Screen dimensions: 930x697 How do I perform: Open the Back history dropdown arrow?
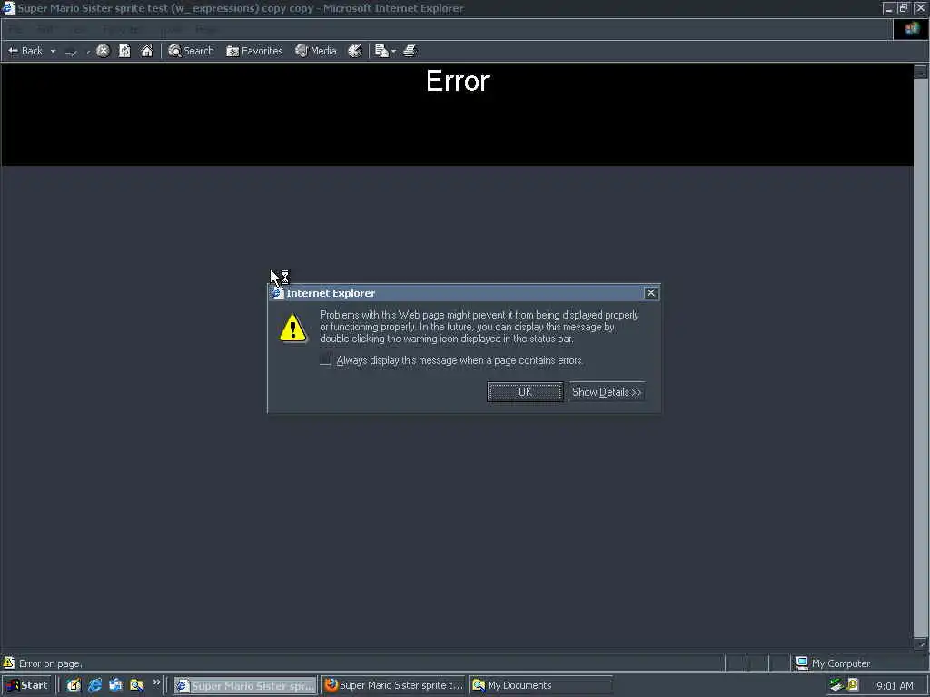click(x=53, y=52)
